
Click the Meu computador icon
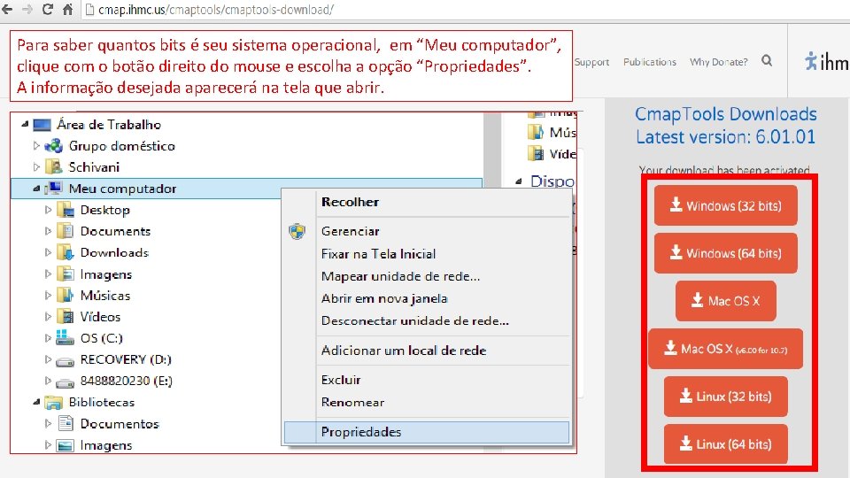pyautogui.click(x=54, y=188)
